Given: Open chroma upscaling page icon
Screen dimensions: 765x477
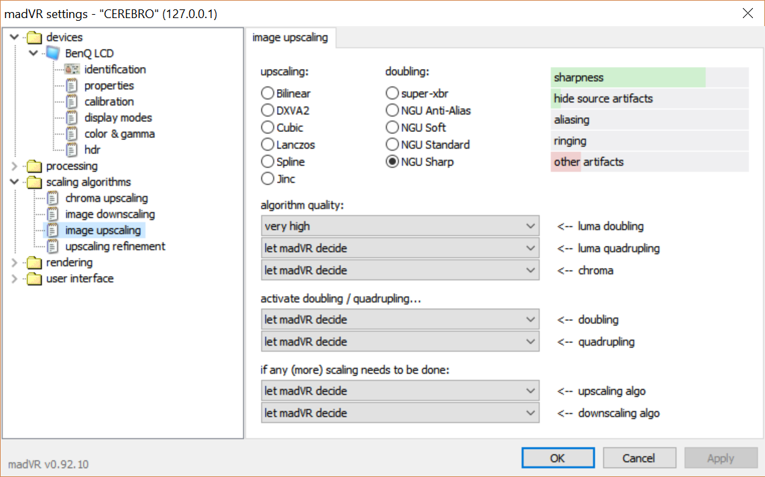Looking at the screenshot, I should (x=53, y=198).
